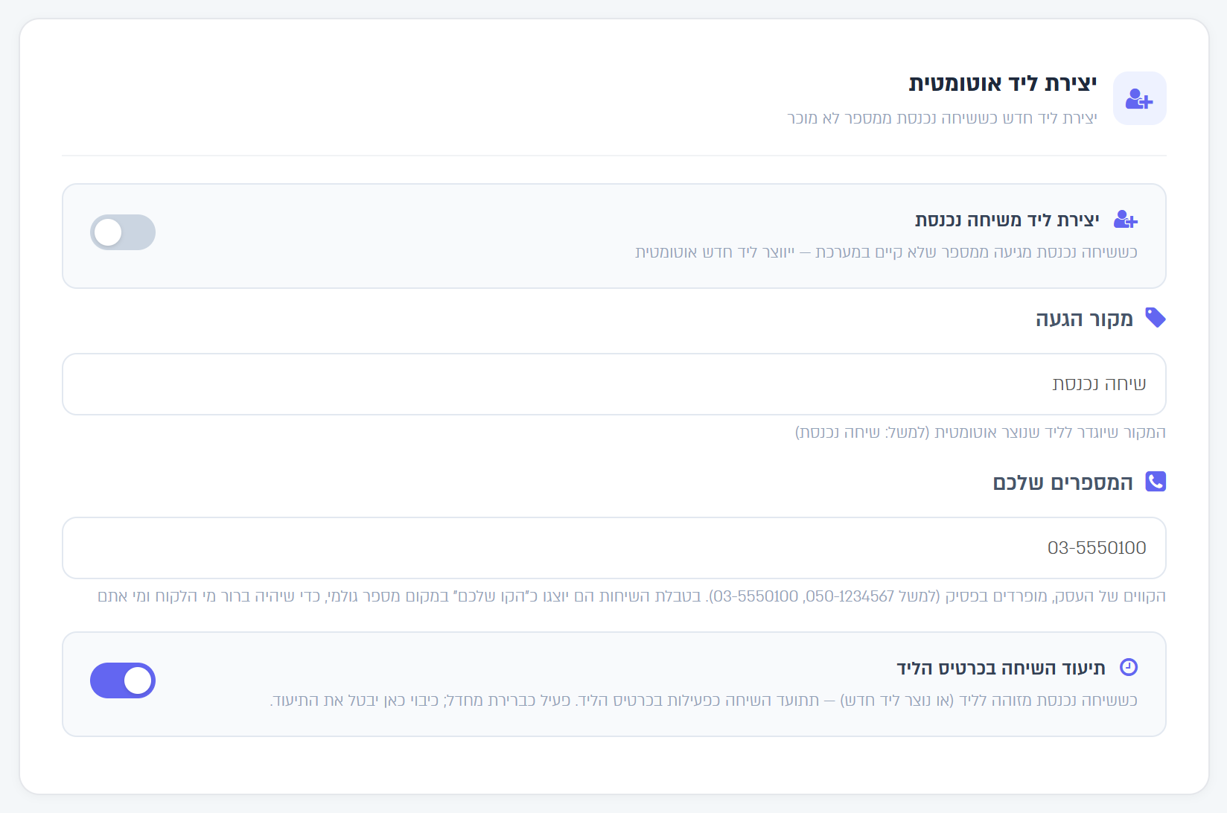Click the hint text המקור שיוגדר לליד שנוצר אוטומטית
The height and width of the screenshot is (813, 1227).
coord(981,433)
